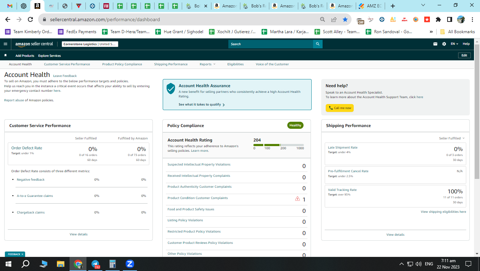Go to the Shipping Performance tab
This screenshot has height=271, width=480.
point(171,64)
